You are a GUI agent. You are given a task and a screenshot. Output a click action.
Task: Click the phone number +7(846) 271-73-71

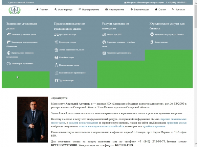click(177, 3)
